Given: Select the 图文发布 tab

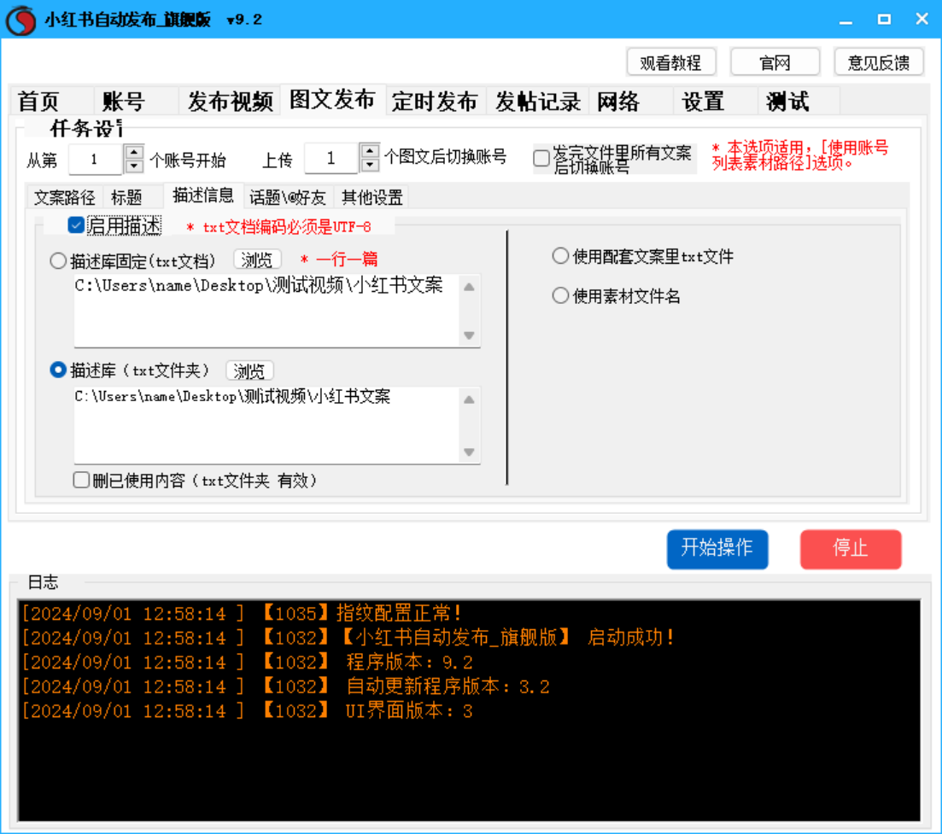Looking at the screenshot, I should coord(332,99).
